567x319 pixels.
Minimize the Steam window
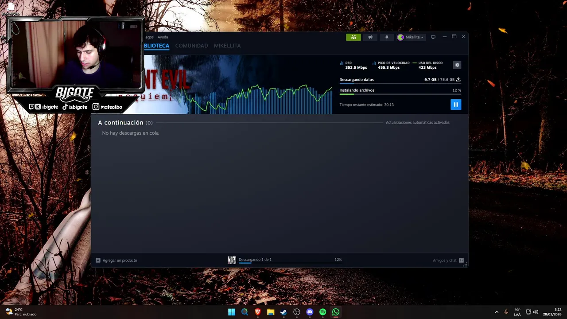pyautogui.click(x=444, y=37)
